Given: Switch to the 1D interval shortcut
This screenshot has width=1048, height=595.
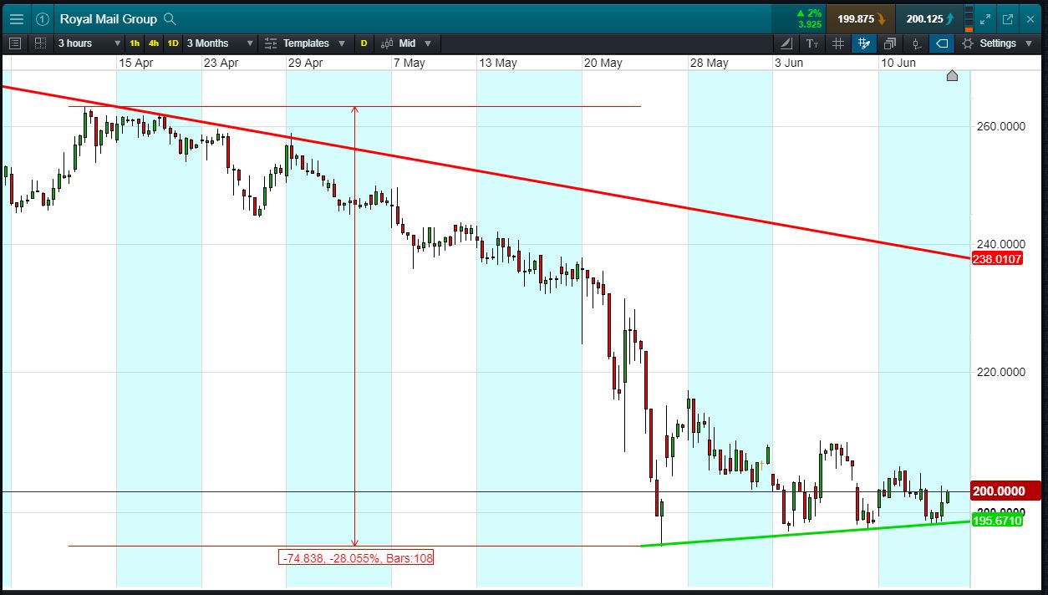Looking at the screenshot, I should (x=173, y=43).
